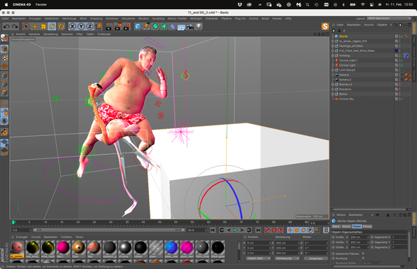Open the MoGraph menu
Viewport: 417px width, 269px height.
click(196, 19)
